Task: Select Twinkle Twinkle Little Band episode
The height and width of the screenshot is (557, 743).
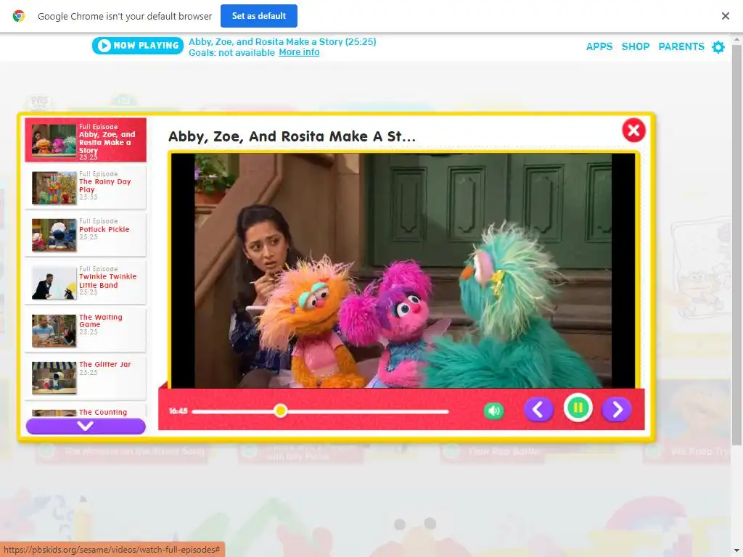Action: coord(86,282)
